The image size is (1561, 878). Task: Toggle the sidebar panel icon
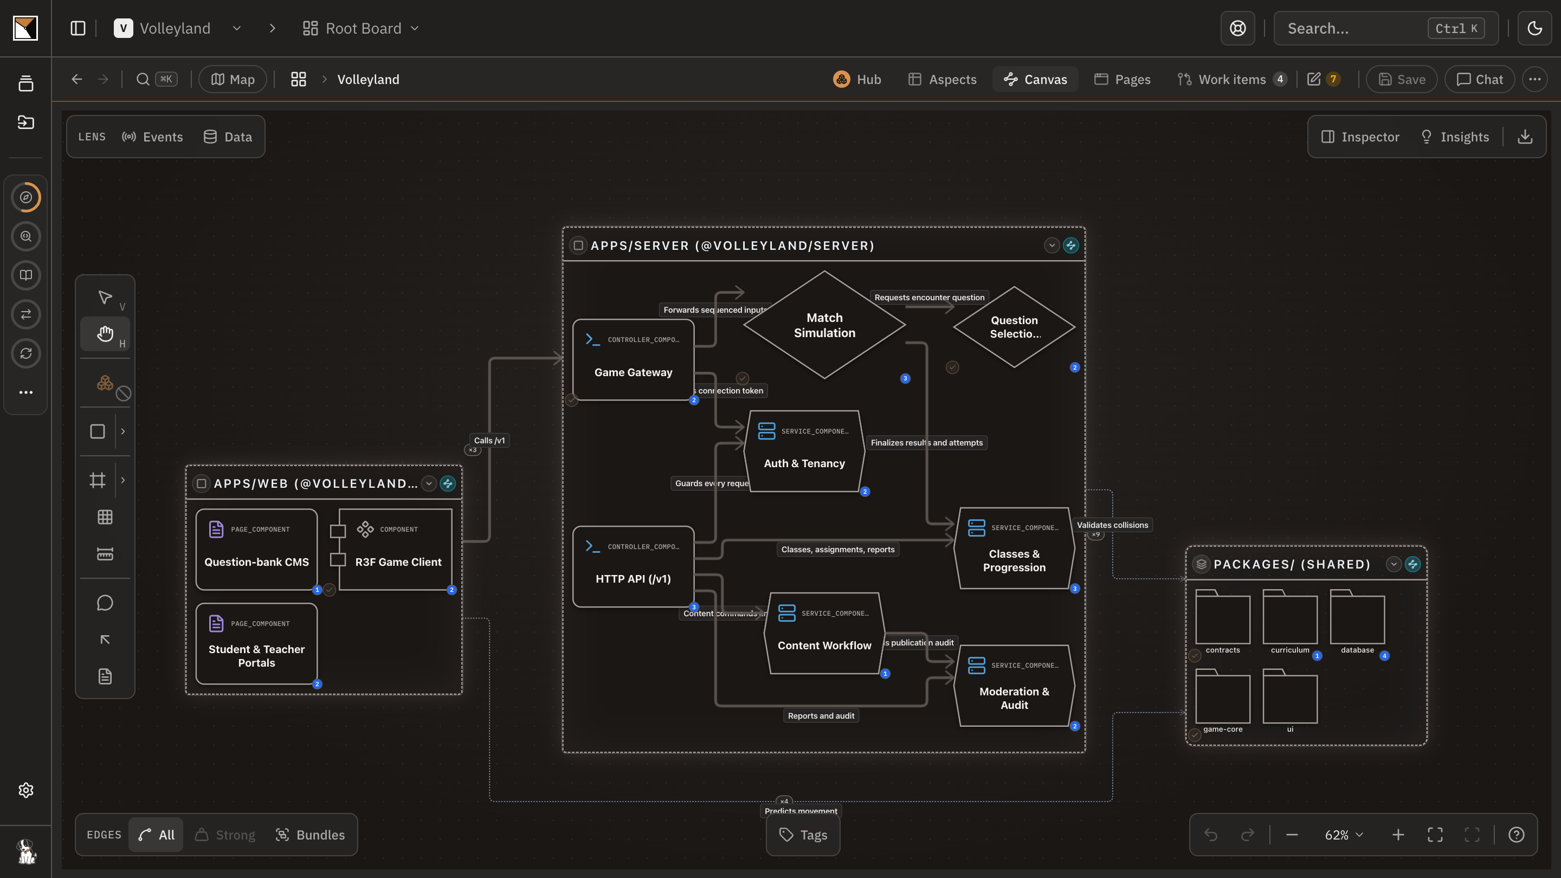pos(78,29)
